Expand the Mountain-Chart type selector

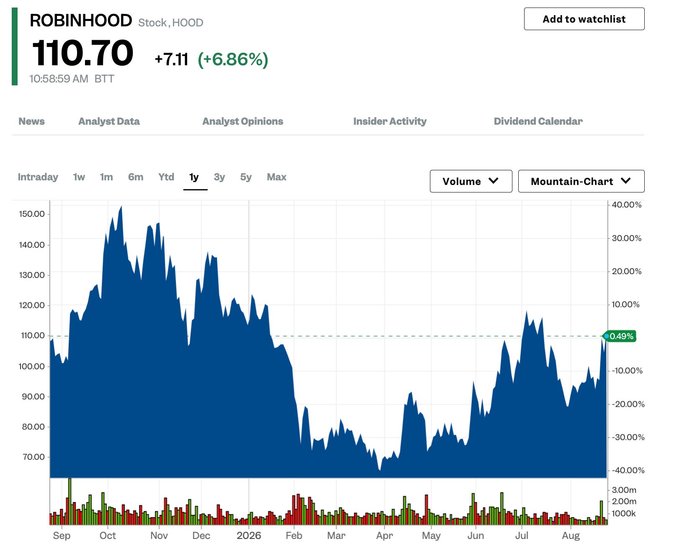(x=581, y=181)
